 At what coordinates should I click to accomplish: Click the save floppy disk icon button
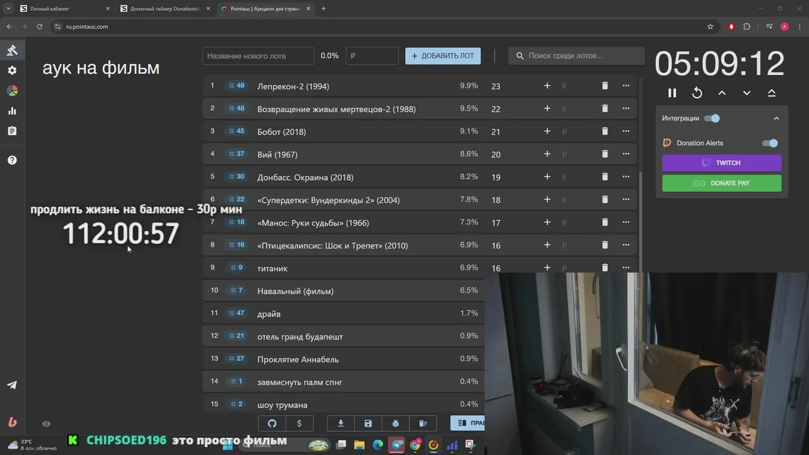coord(368,423)
